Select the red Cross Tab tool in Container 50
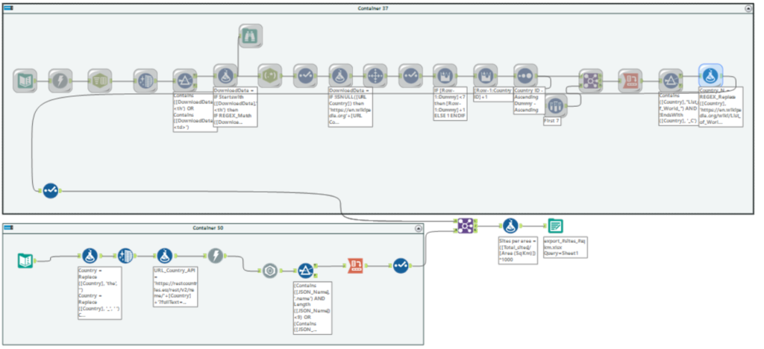This screenshot has width=764, height=349. coord(355,265)
